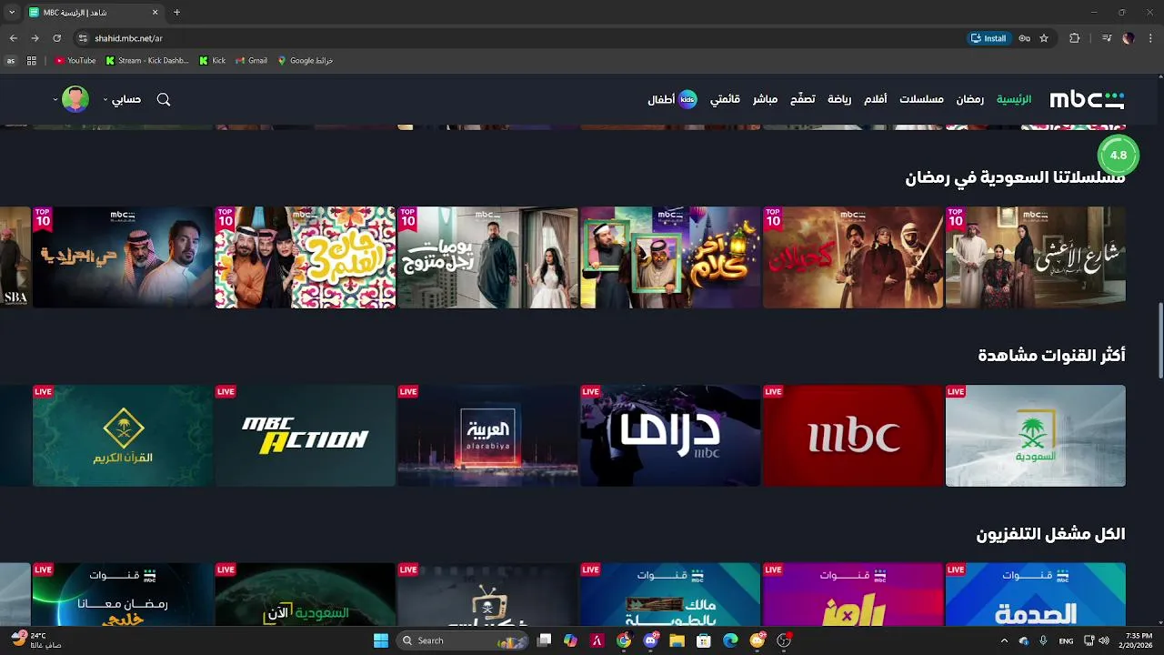
Task: Select the الرئيسية home menu item
Action: (1014, 99)
